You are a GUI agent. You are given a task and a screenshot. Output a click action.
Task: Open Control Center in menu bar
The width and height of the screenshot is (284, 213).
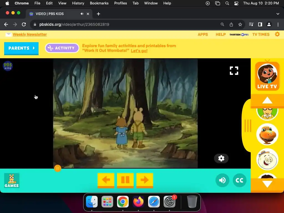point(236,3)
